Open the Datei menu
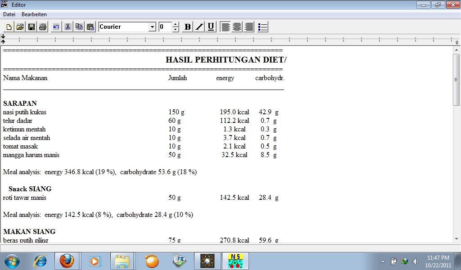Viewport: 461px width, 270px height. coord(9,14)
